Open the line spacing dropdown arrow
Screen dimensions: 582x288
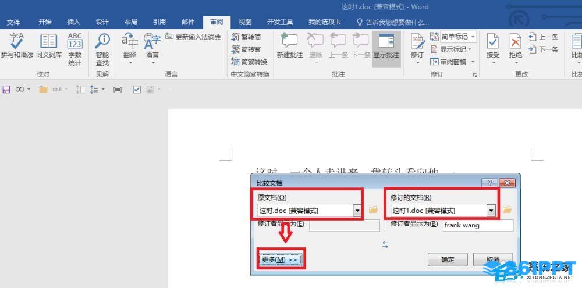103,90
